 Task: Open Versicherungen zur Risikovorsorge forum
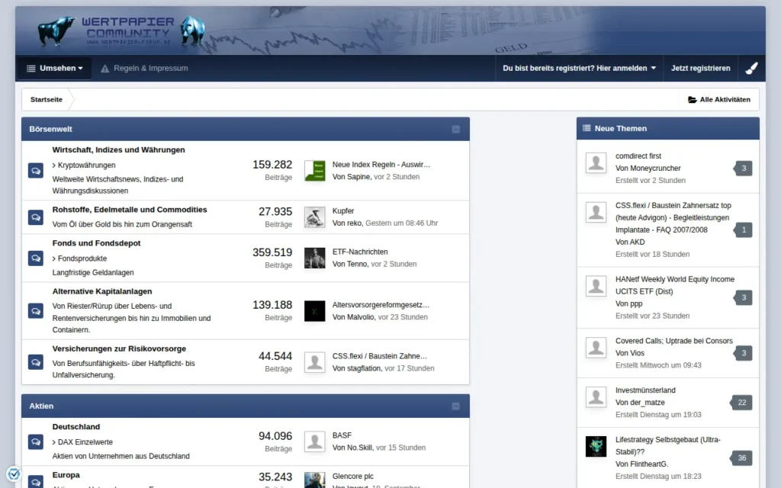(x=119, y=348)
